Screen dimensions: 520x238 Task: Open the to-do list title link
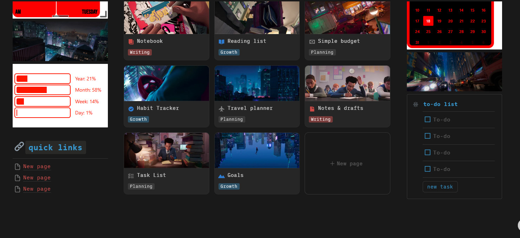pyautogui.click(x=440, y=104)
